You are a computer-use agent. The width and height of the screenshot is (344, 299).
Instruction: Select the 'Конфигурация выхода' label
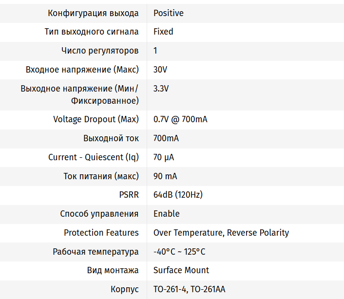click(x=93, y=13)
